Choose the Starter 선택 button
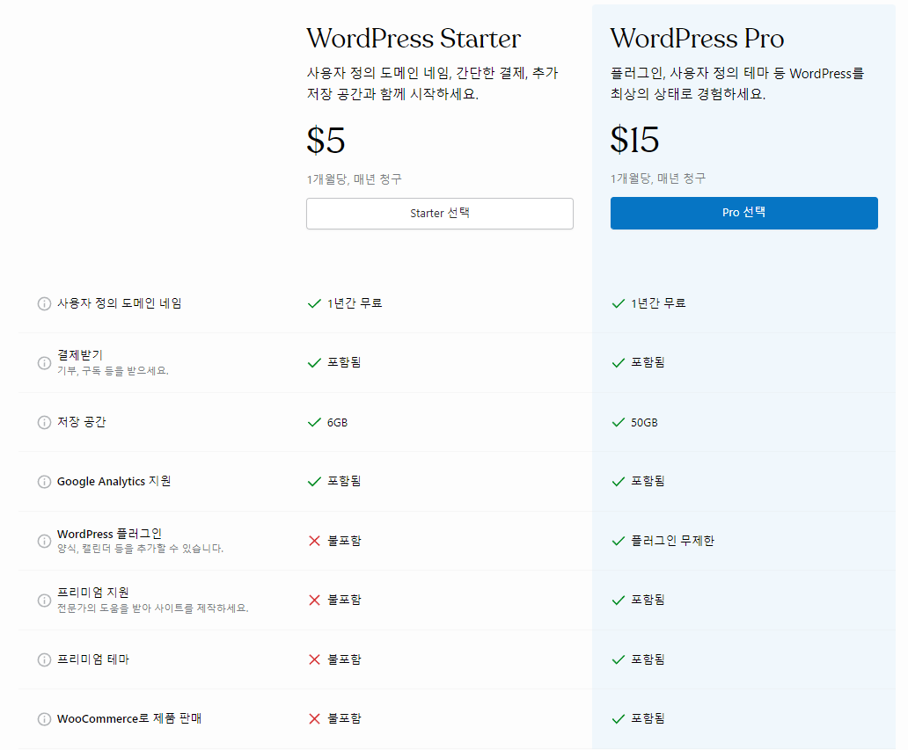This screenshot has width=908, height=750. [440, 214]
